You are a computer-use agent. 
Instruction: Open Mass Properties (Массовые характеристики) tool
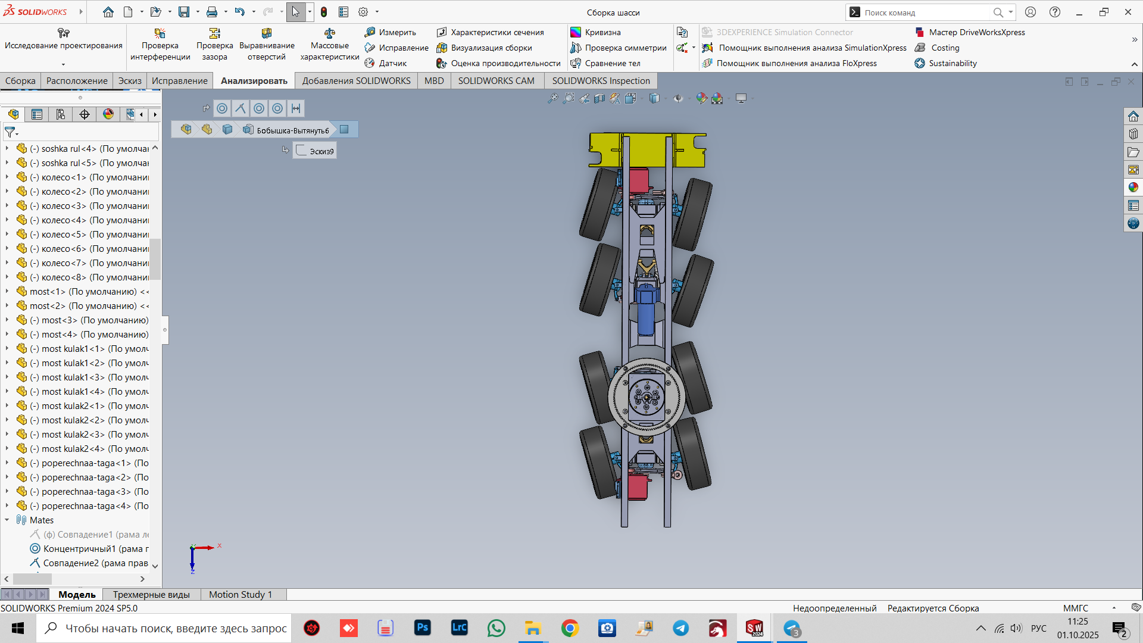coord(329,33)
